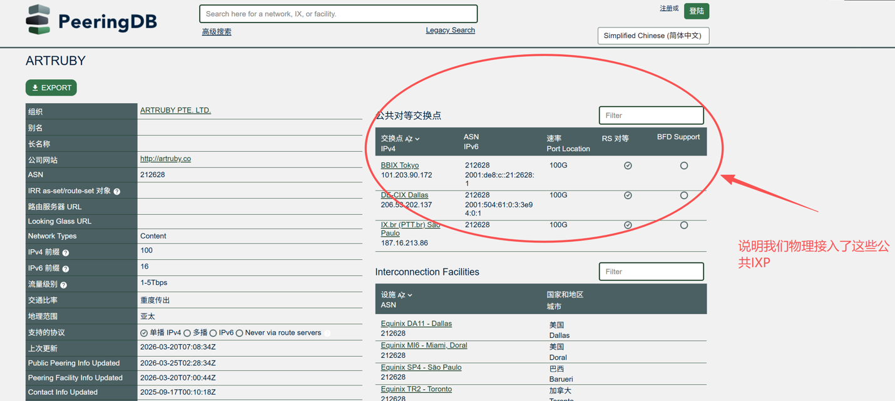Click IPv4 address 101.203.90.172
The height and width of the screenshot is (401, 895).
[406, 176]
